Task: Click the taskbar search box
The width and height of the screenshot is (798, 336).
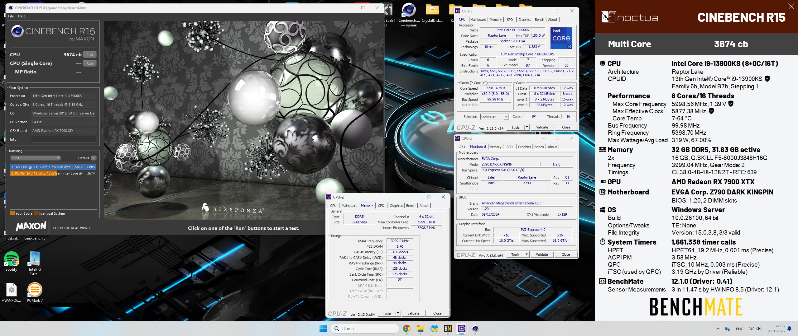Action: 365,329
